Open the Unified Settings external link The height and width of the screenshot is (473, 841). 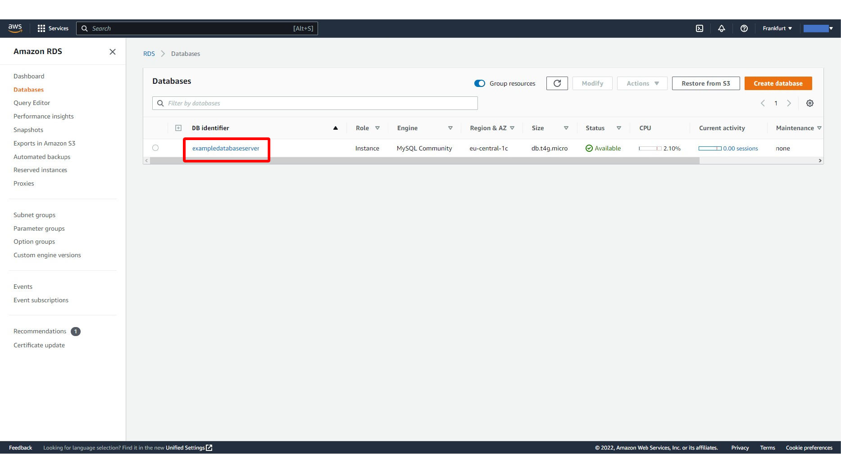pyautogui.click(x=189, y=448)
